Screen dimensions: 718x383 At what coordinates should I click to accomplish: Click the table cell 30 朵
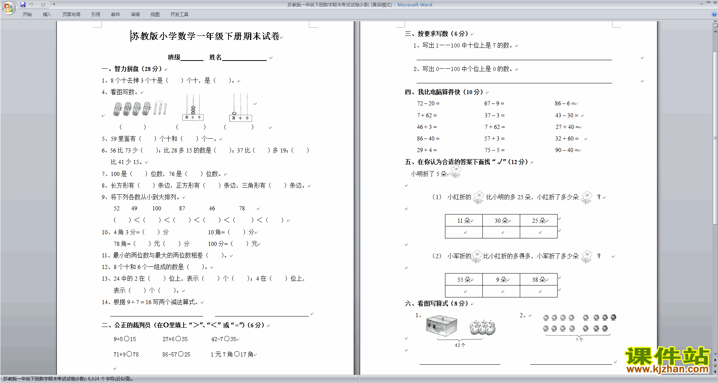[x=501, y=220]
